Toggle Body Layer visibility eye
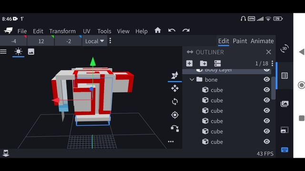305x171 pixels. (x=266, y=70)
